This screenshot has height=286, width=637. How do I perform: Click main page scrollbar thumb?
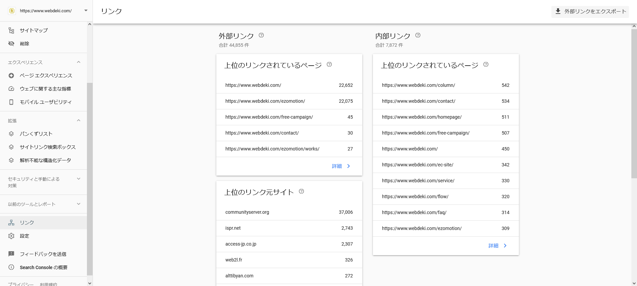pyautogui.click(x=634, y=104)
